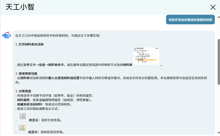Click the 天工小智 panel title

20,7
